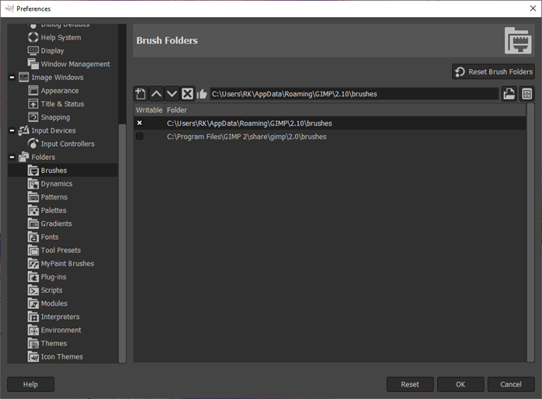This screenshot has width=542, height=399.
Task: Select the Users RK AppData brushes row
Action: pos(330,123)
